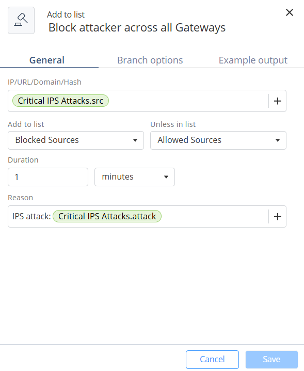Click the Allowed Sources dropdown arrow
Viewport: 304px width, 371px height.
pos(278,140)
